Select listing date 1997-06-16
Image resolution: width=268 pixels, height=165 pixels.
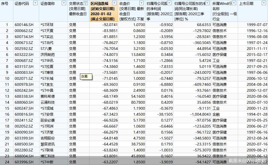(x=257, y=132)
